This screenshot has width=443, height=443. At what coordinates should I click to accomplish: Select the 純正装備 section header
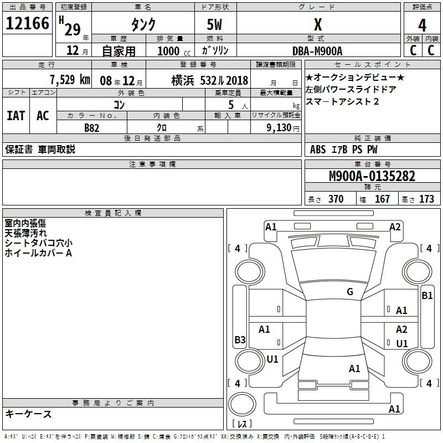pyautogui.click(x=372, y=138)
